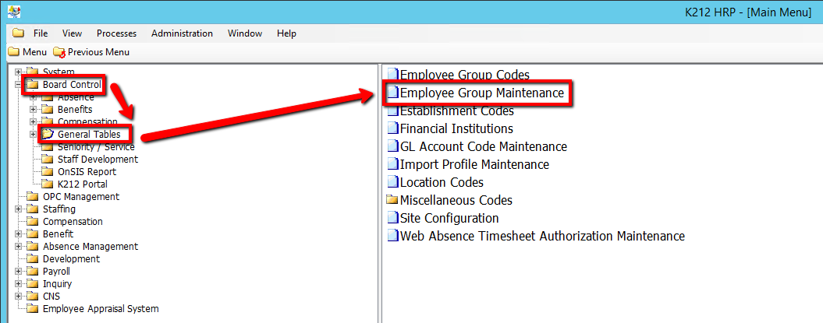Select Employee Appraisal System tree item

point(100,308)
